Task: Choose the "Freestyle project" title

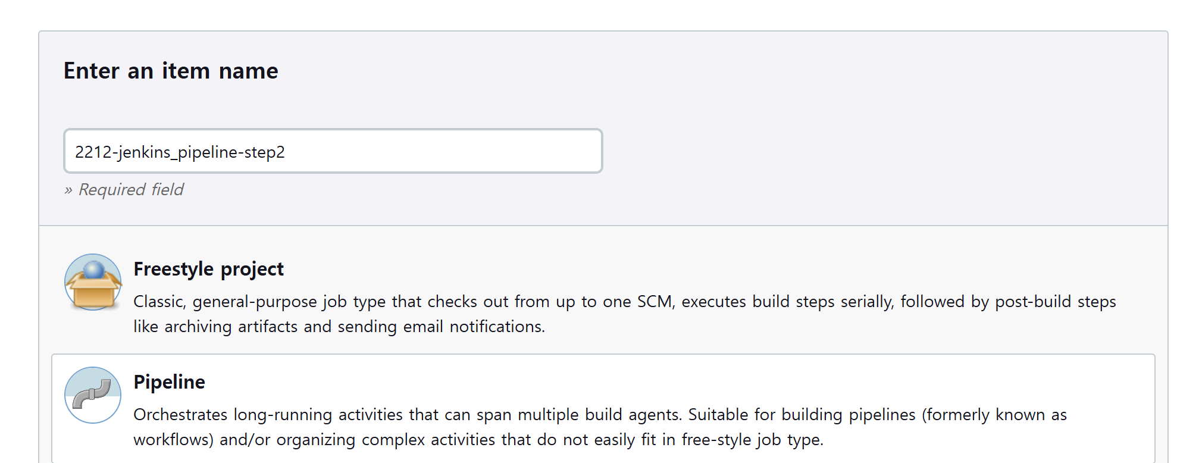Action: point(208,269)
